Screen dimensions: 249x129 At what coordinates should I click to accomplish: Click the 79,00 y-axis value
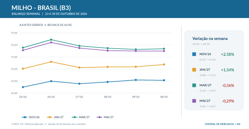point(14,33)
